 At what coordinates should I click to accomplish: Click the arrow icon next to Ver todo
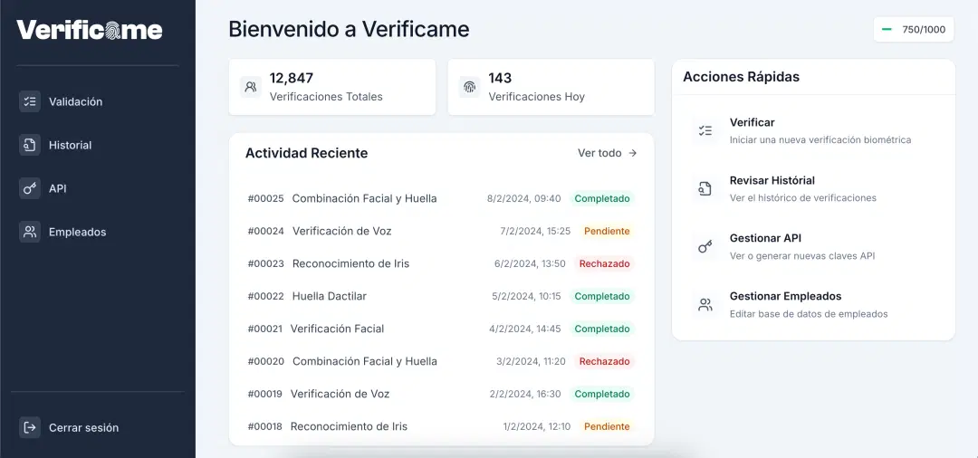[x=632, y=153]
